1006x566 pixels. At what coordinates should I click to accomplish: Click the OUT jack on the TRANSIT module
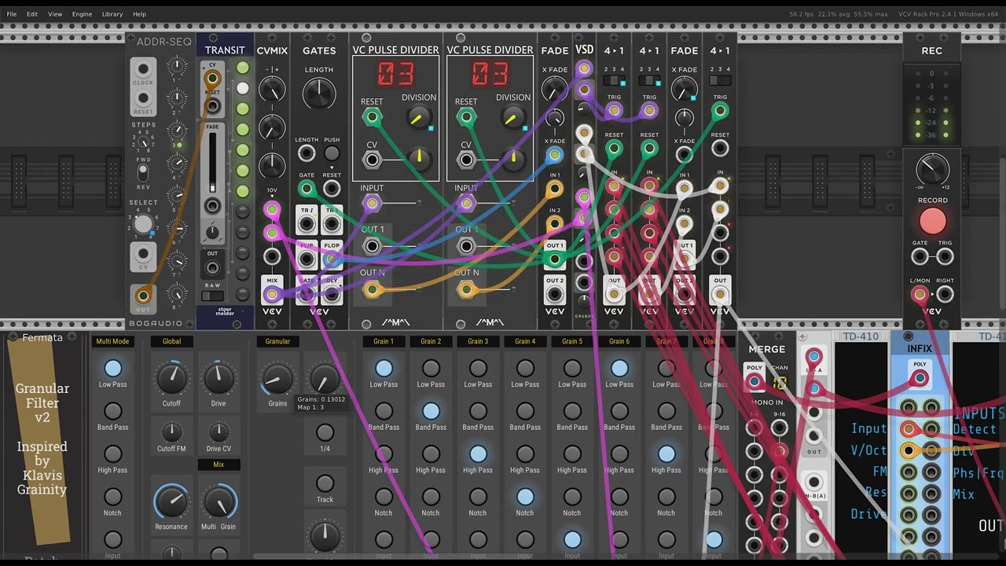[x=212, y=268]
